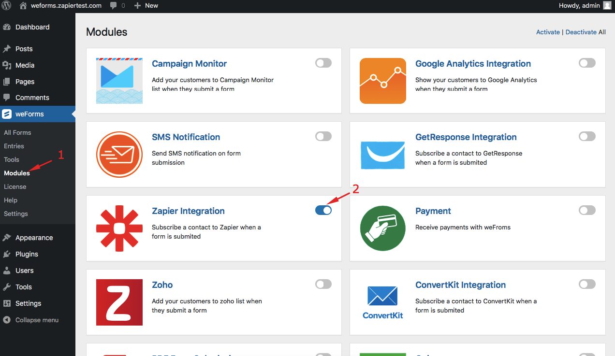Screen dimensions: 615x356
Task: Click the SMS Notification title
Action: tap(186, 137)
